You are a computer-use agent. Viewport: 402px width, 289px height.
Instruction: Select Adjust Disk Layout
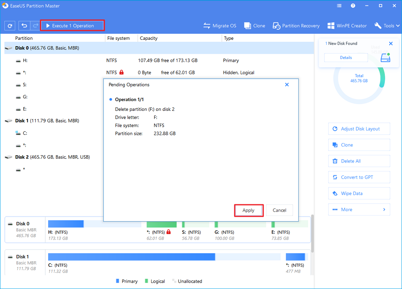pos(359,129)
